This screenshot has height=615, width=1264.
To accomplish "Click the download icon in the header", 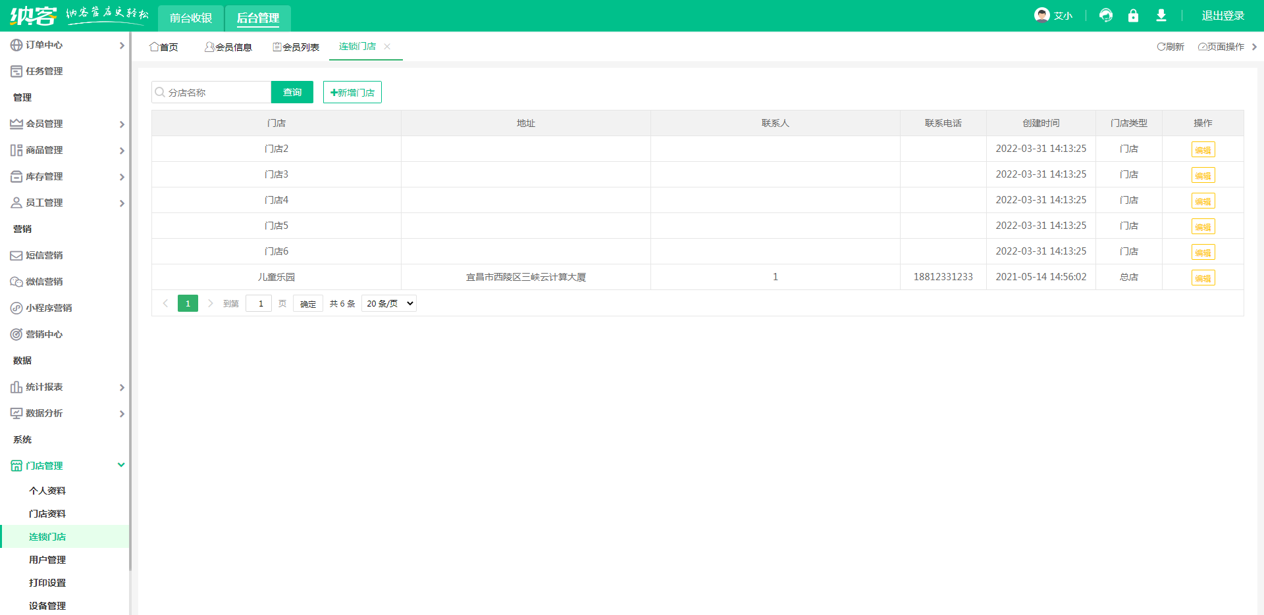I will pos(1161,14).
